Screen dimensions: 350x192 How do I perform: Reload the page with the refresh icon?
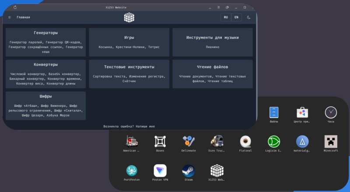pos(15,7)
